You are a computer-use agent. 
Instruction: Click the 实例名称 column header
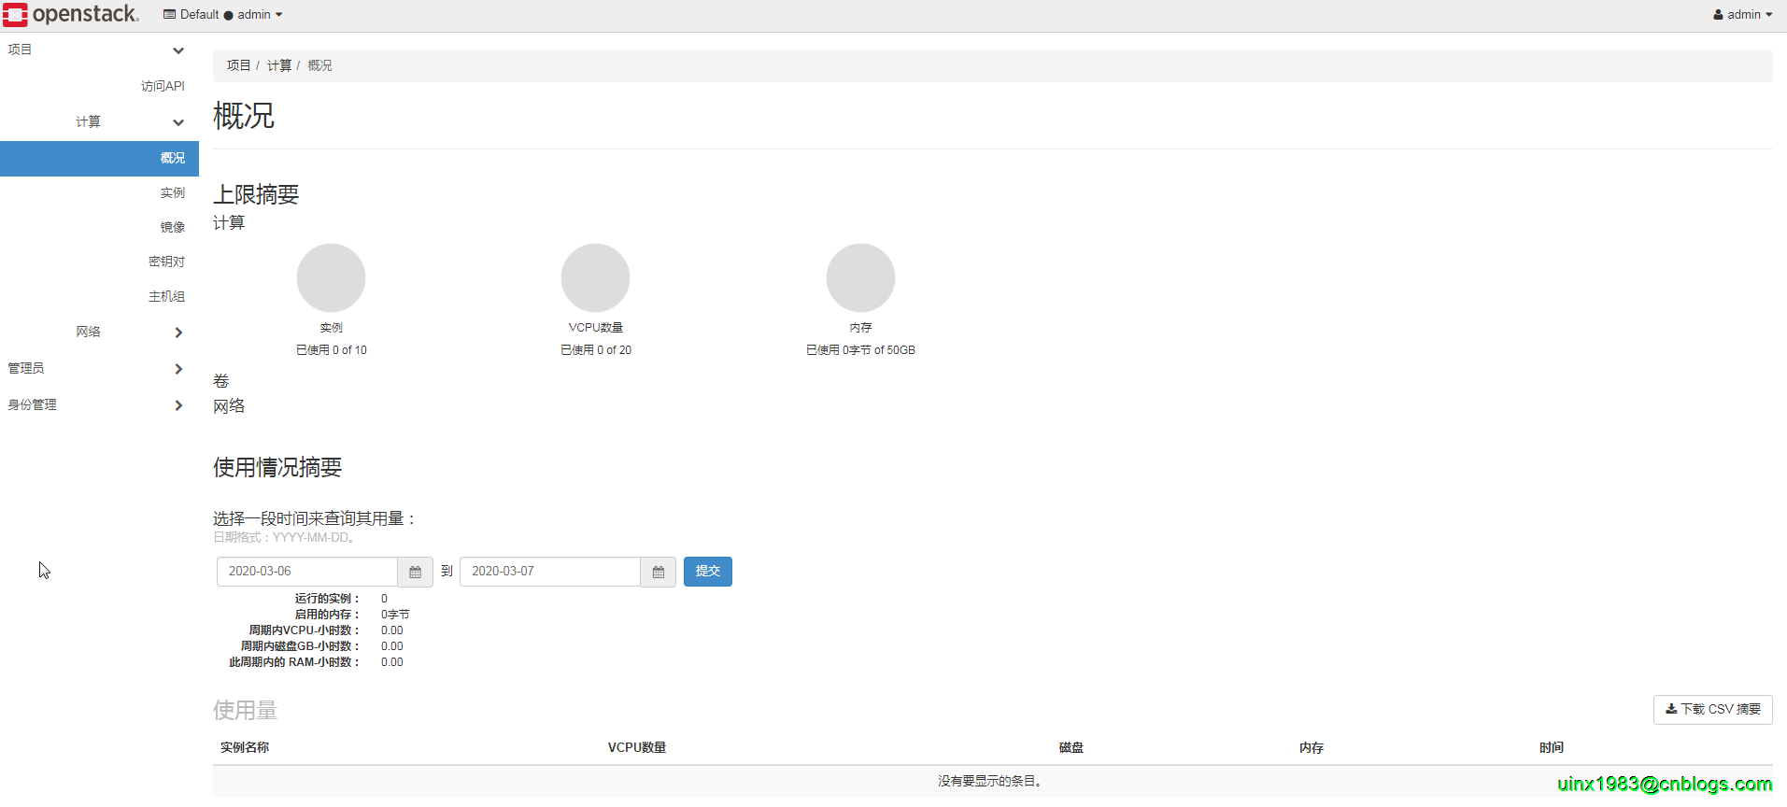[245, 748]
